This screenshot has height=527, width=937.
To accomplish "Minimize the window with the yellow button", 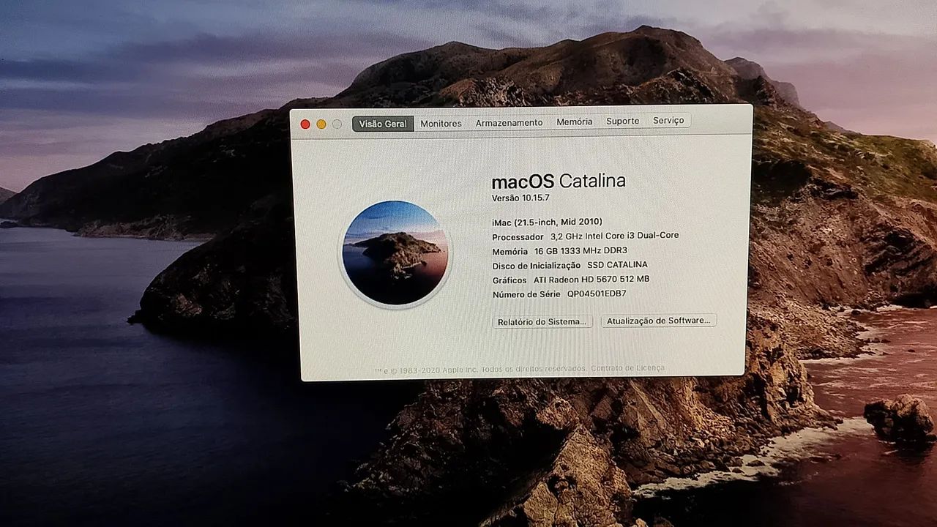I will pos(321,124).
